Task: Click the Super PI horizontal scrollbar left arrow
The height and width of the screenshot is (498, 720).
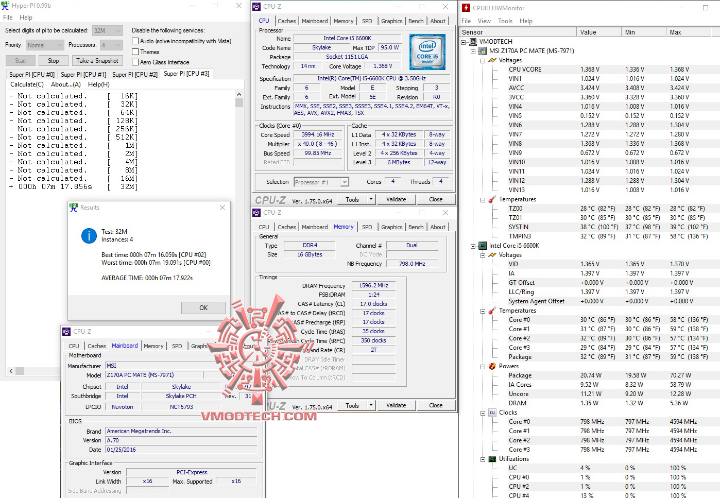Action: click(11, 371)
